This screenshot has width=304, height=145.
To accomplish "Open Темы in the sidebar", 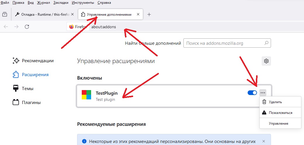I will pyautogui.click(x=23, y=89).
